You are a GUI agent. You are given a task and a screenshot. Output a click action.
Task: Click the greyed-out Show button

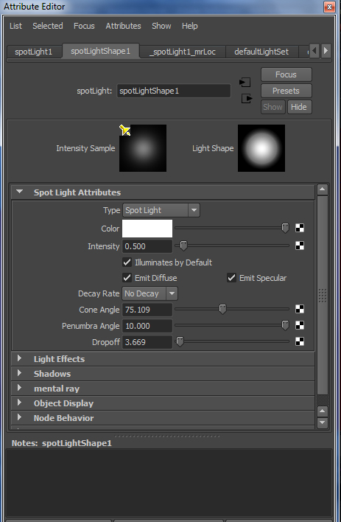273,107
